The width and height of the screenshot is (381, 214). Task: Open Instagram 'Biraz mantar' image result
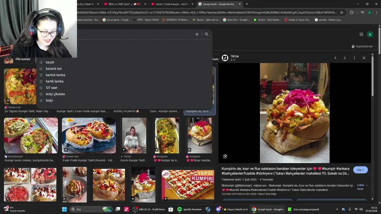point(200,136)
